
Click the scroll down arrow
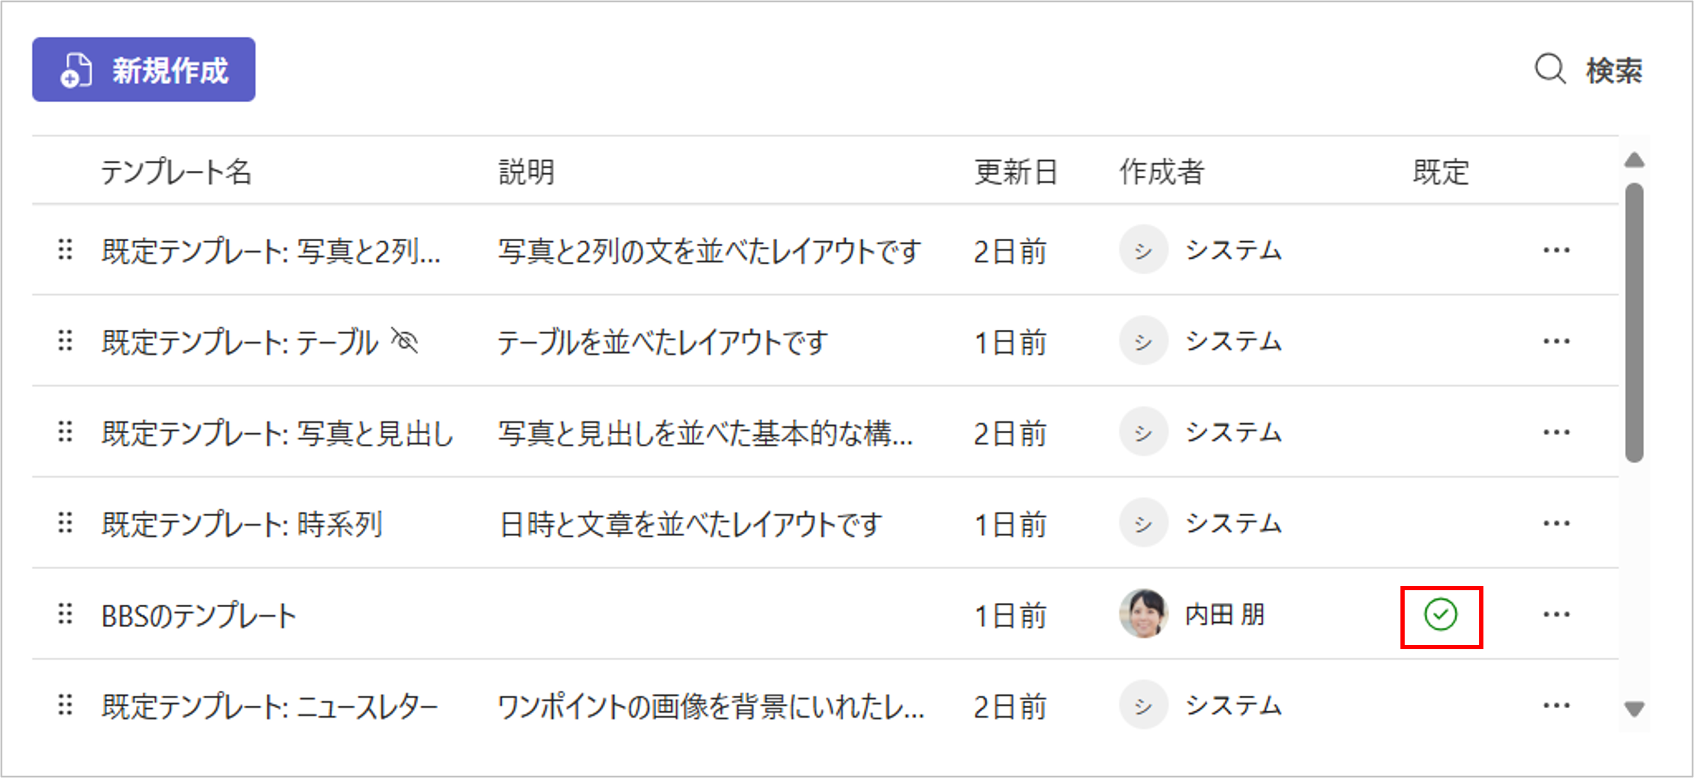1634,708
